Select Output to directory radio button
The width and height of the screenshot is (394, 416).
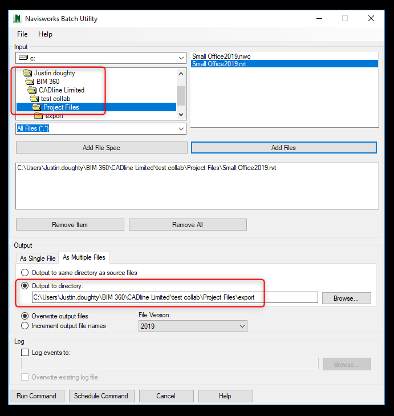click(x=25, y=285)
